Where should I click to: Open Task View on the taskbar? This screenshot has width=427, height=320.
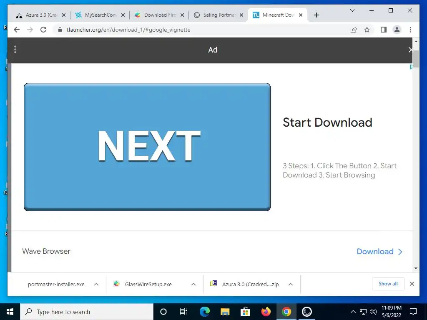point(183,312)
